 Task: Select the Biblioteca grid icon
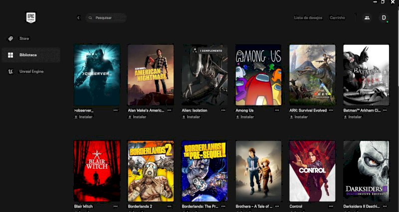(x=10, y=55)
